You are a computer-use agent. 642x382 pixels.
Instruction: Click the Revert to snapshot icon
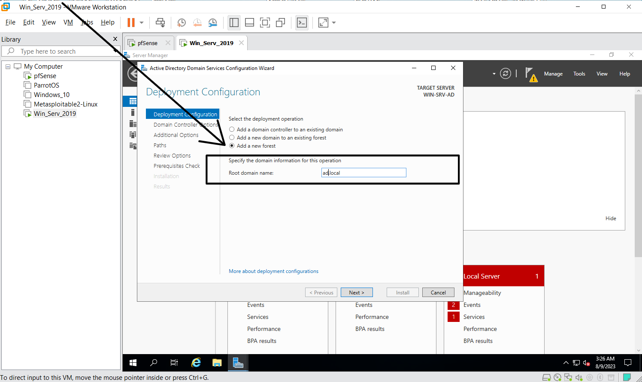pos(197,23)
